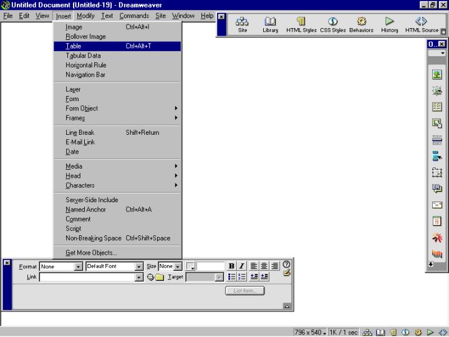Click the Insert Image object palette icon
The image size is (449, 337).
tap(437, 75)
